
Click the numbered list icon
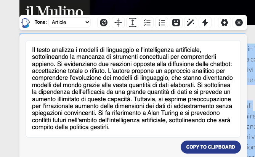(x=162, y=23)
